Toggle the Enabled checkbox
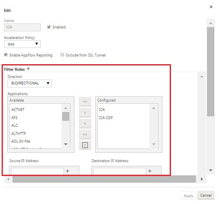Screen dimensions: 219x204 click(x=49, y=27)
